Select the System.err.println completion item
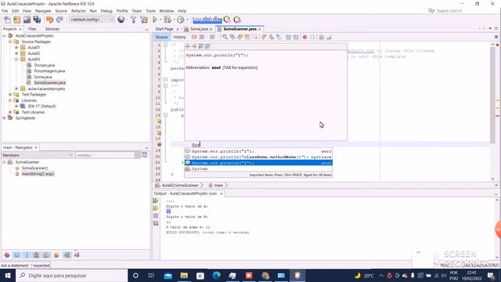501x282 pixels. (x=258, y=151)
